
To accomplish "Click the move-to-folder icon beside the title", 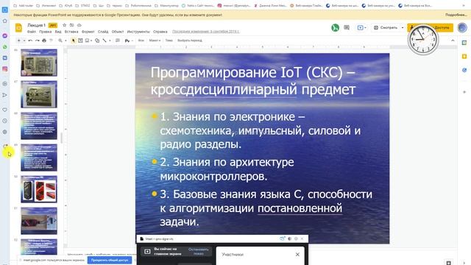I will coord(71,25).
